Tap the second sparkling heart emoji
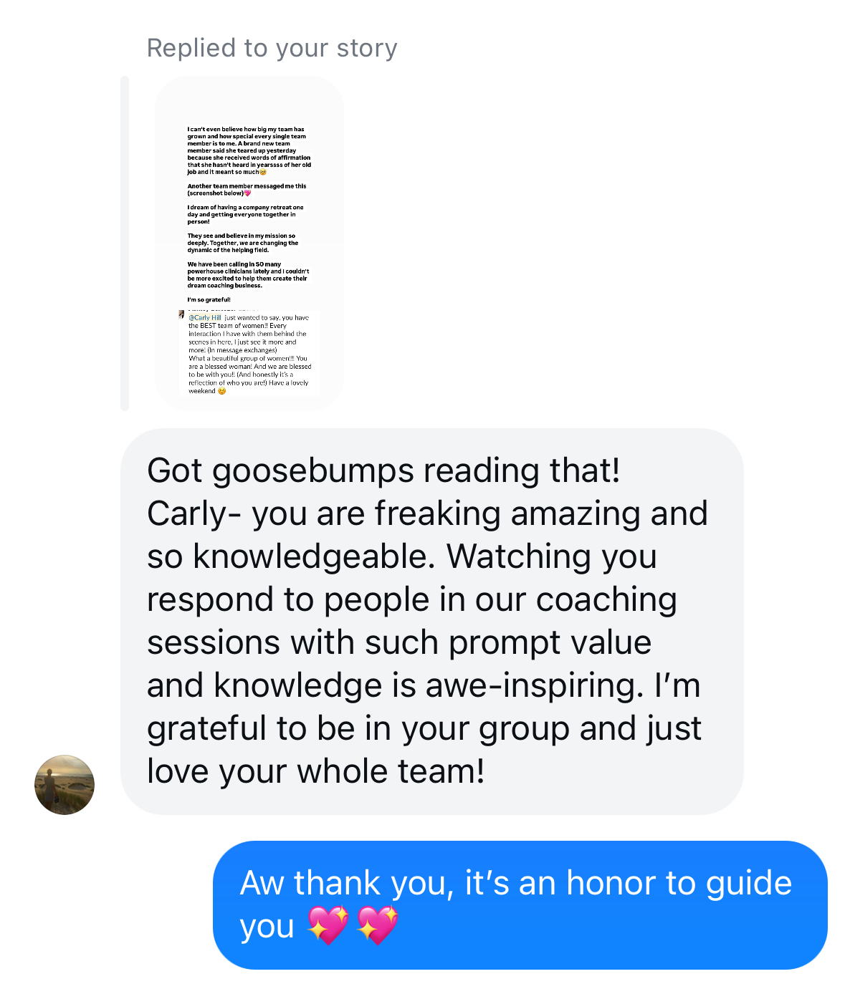Viewport: 845px width, 994px height. pos(377,925)
